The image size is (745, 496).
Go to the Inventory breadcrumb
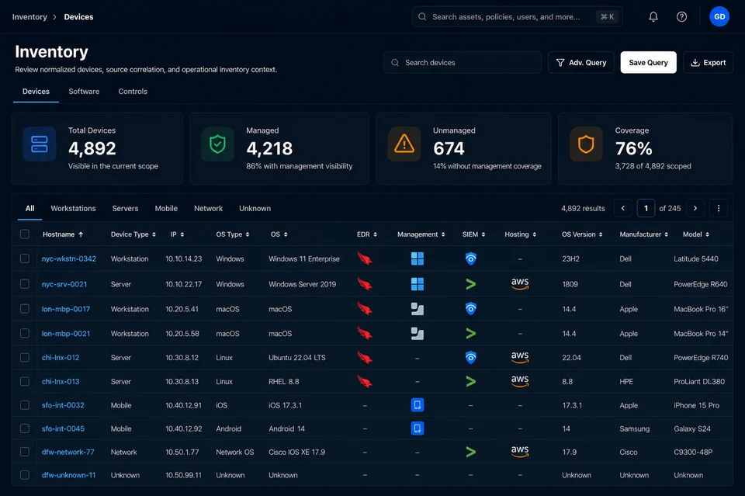[29, 16]
